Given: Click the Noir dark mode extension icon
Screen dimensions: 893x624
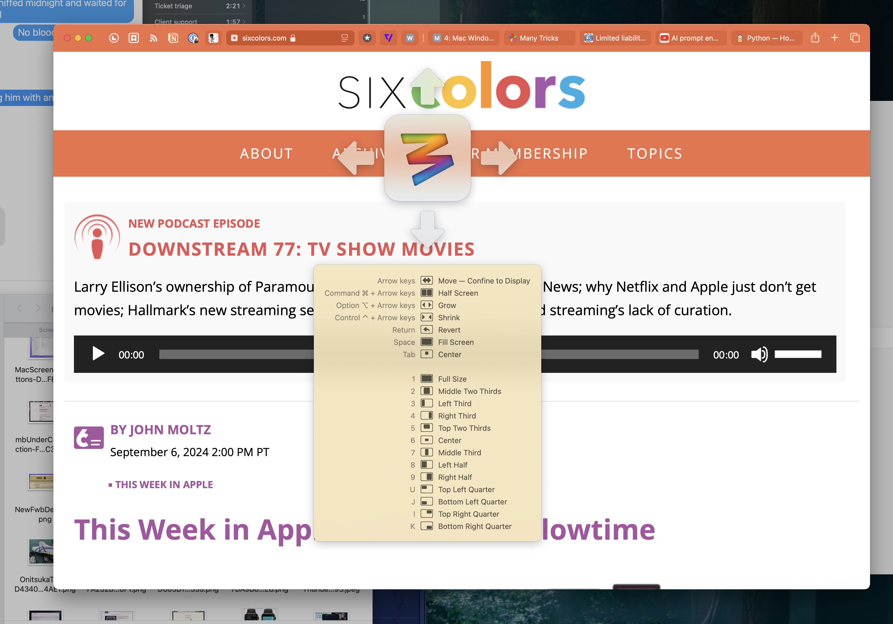Looking at the screenshot, I should click(x=114, y=38).
